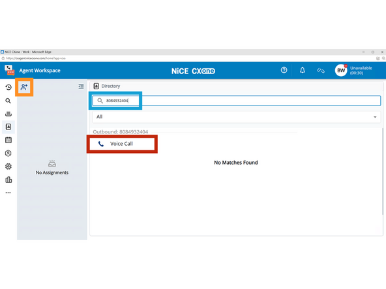Image resolution: width=386 pixels, height=289 pixels.
Task: Show more apps via three dots
Action: click(x=8, y=193)
